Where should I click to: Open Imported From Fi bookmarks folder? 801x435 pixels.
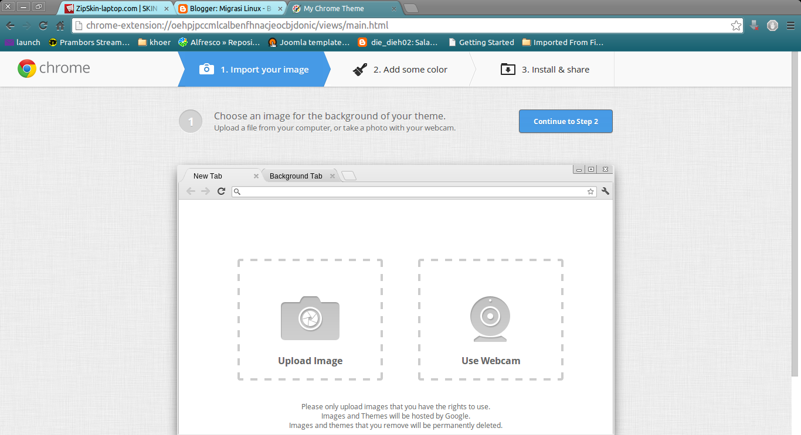[562, 42]
